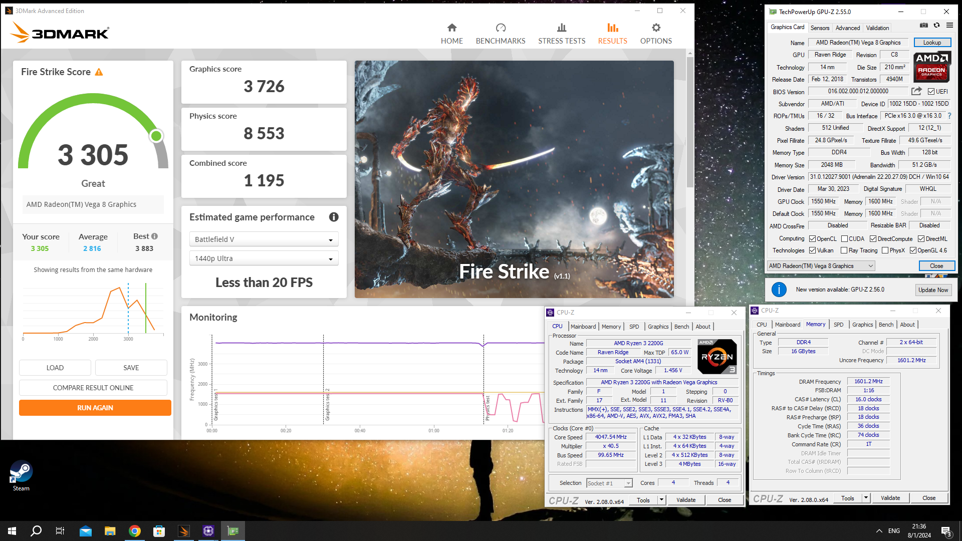Open Mail app from taskbar
962x541 pixels.
click(x=85, y=531)
